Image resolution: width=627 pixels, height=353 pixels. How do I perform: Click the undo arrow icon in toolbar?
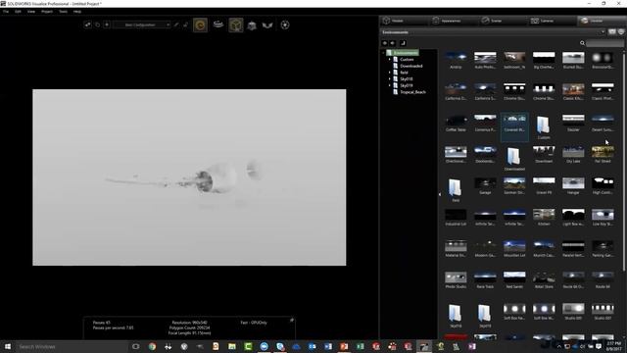pos(98,25)
